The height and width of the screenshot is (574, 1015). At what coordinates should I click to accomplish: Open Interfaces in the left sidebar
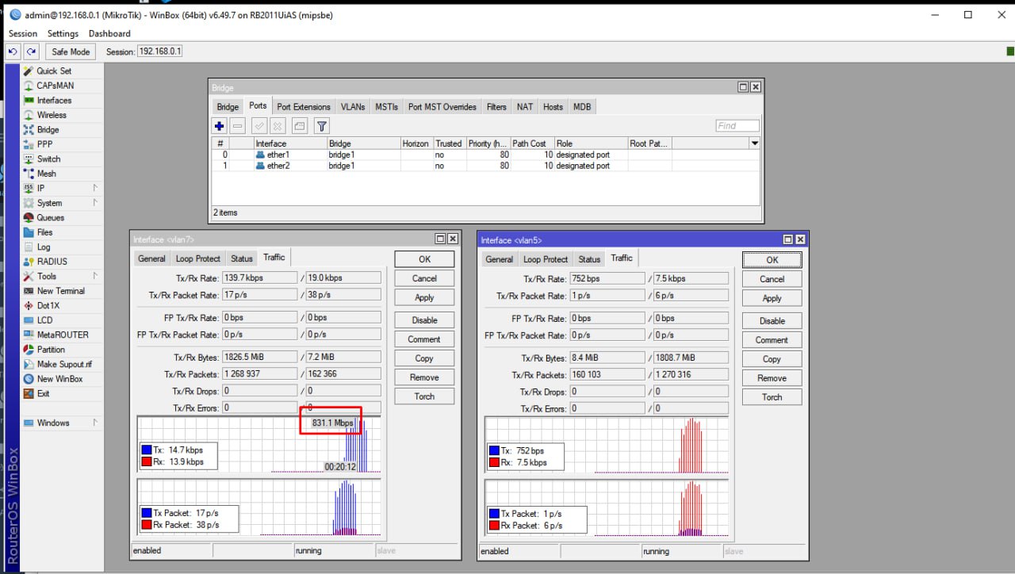[54, 101]
